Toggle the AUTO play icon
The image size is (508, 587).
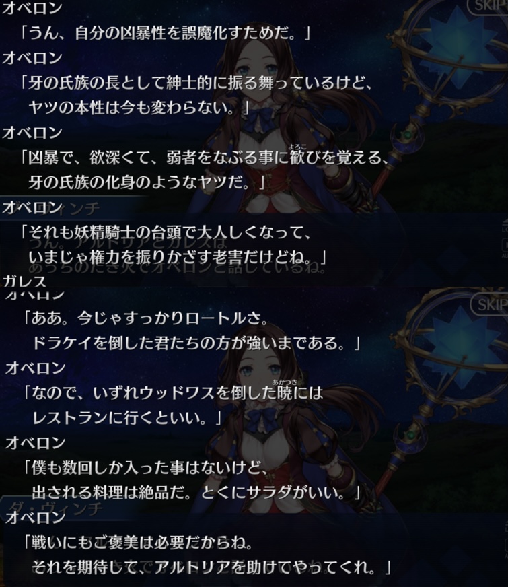pos(505,249)
